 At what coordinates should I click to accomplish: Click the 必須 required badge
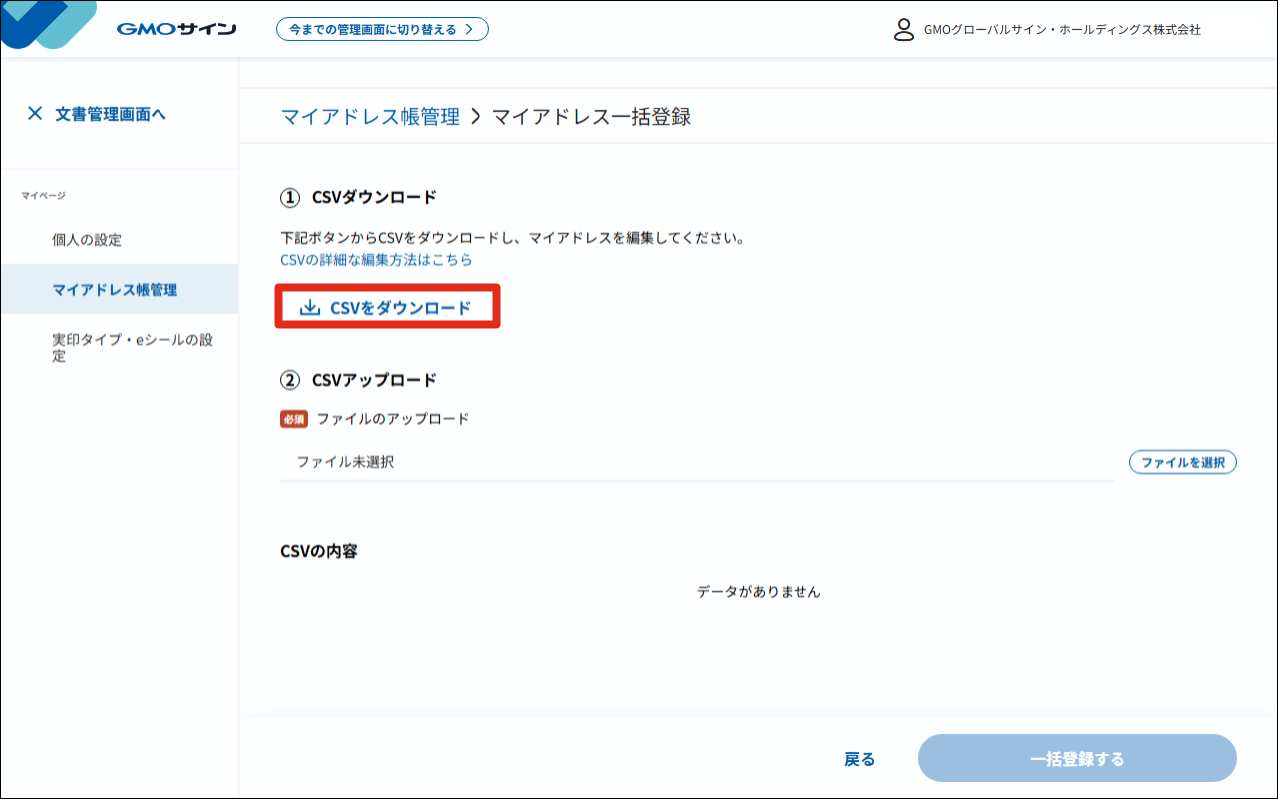[294, 419]
